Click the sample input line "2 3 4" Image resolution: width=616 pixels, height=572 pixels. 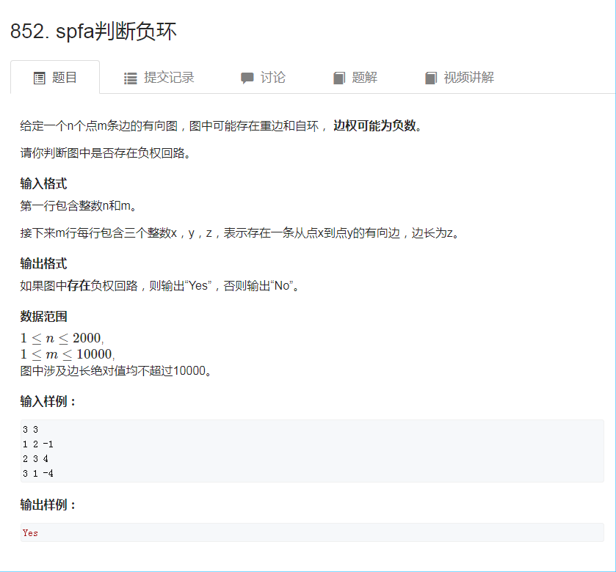(35, 458)
